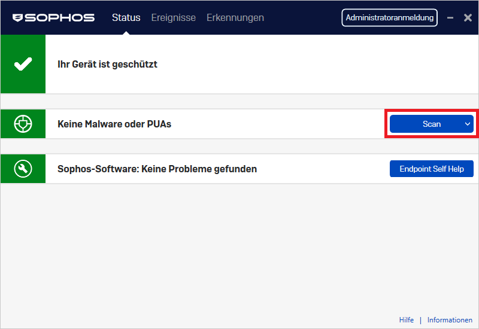Click the wrench software health icon
The image size is (479, 329).
(x=23, y=169)
